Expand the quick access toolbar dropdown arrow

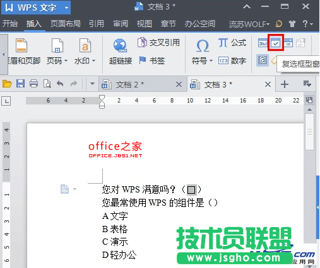92,84
